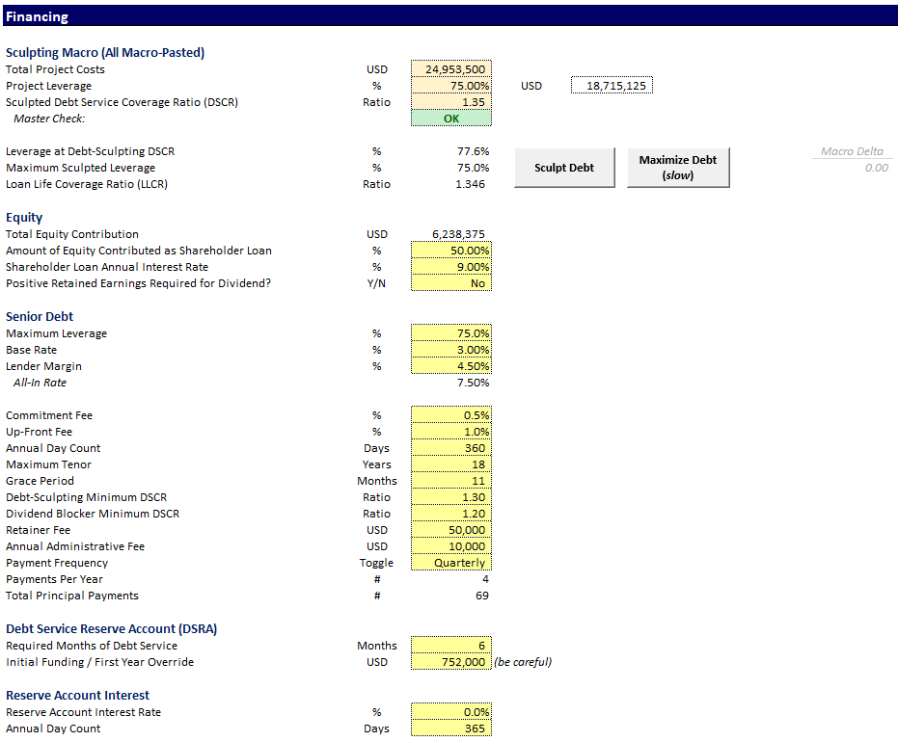Select the Commitment Fee 0.5% input
Viewport: 898px width, 742px height.
coord(451,415)
